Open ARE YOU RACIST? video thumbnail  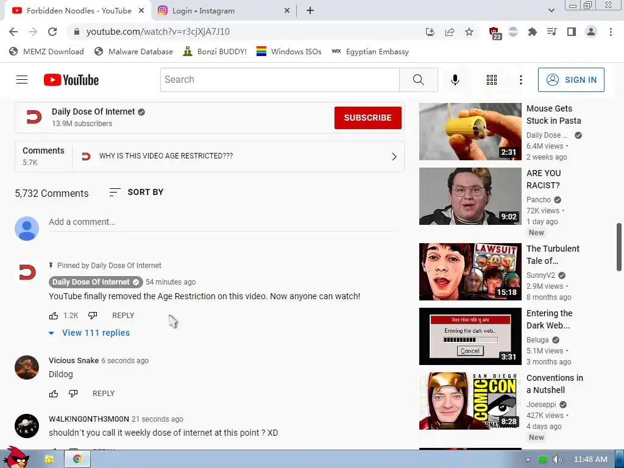pos(470,196)
